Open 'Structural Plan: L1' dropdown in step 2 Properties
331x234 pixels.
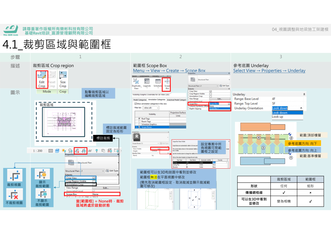203,86
